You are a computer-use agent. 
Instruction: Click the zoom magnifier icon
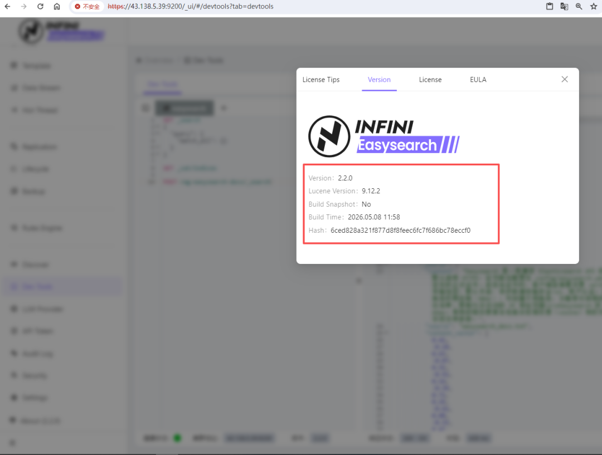(579, 7)
